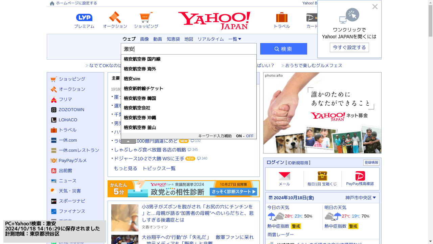433x244 pixels.
Task: Open the 雨雲レーダー link
Action: tap(280, 235)
